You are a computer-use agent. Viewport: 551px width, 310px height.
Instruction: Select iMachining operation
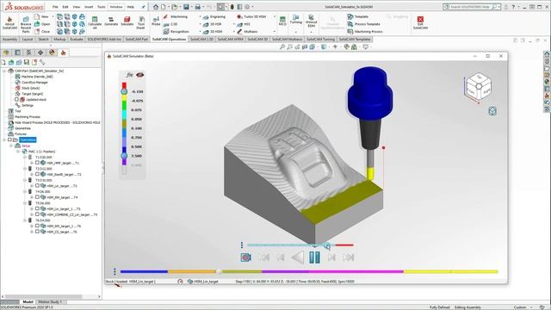[176, 17]
